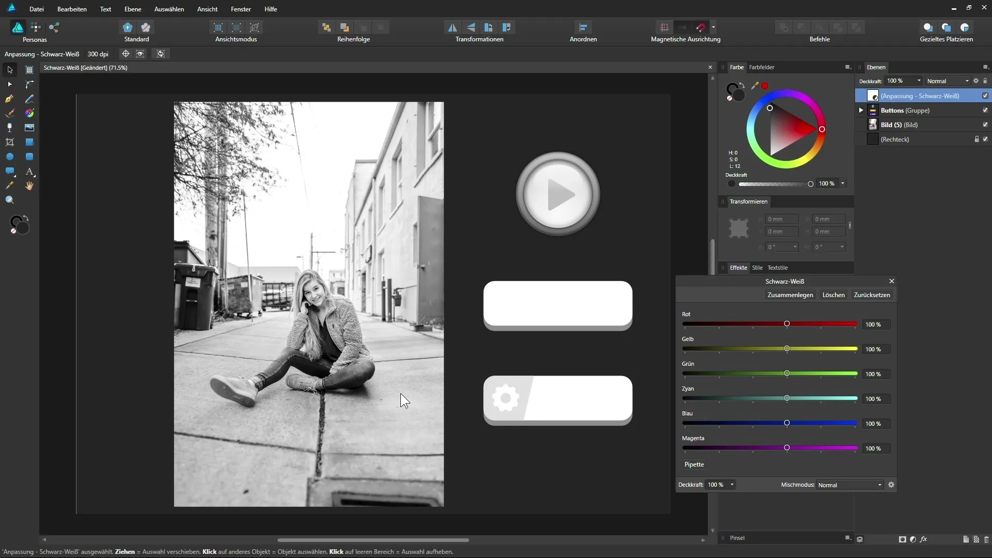Select the Ellipse tool
This screenshot has height=558, width=992.
[x=10, y=157]
